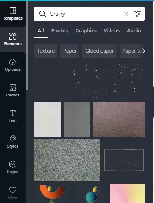Filter results by Texture chip

coord(46,51)
